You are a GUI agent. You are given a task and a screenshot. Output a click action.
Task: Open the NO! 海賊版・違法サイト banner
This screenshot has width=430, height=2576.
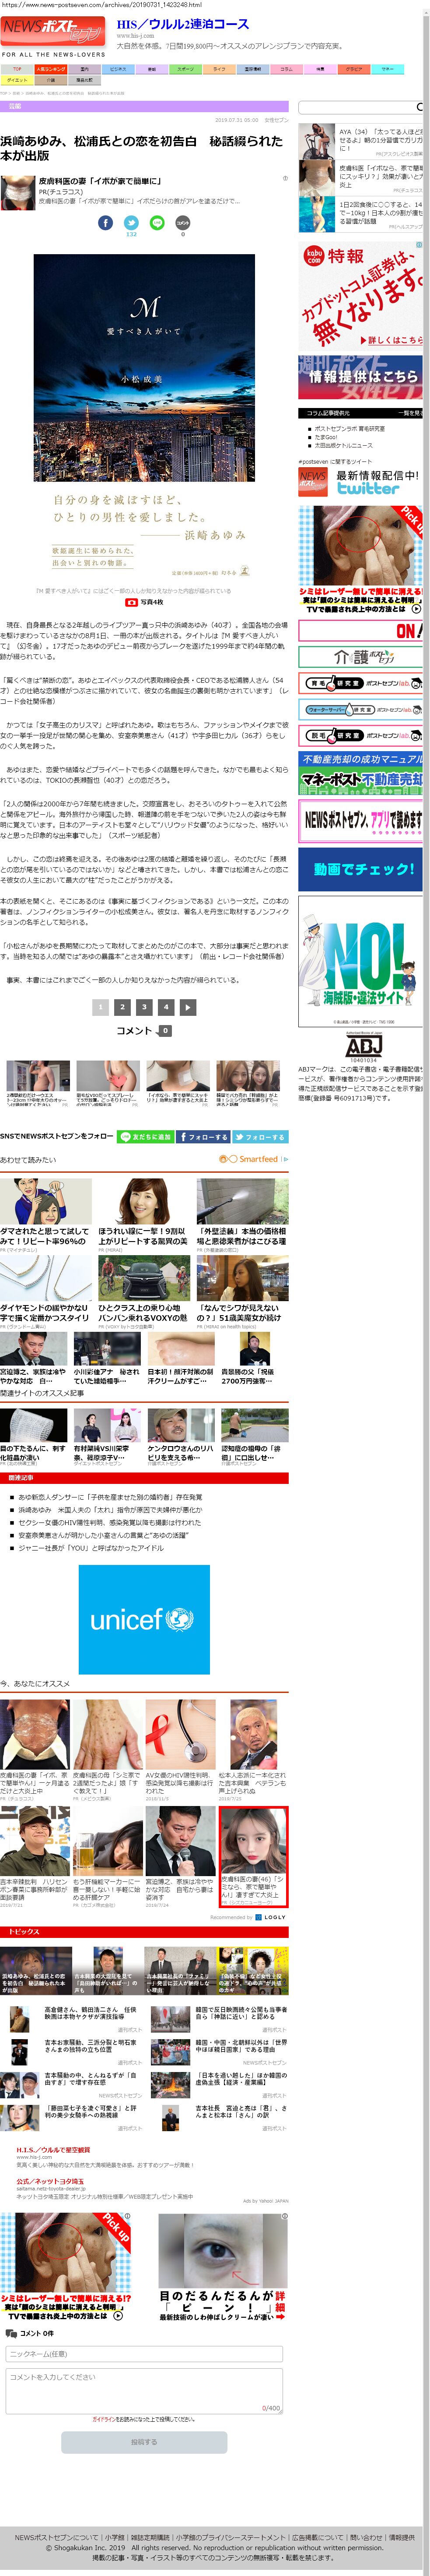click(360, 961)
